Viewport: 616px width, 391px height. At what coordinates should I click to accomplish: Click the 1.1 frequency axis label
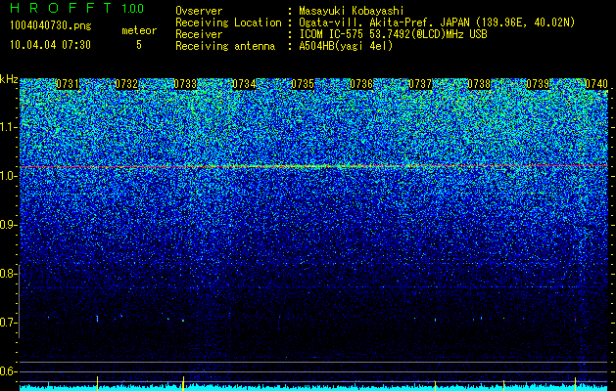click(9, 127)
